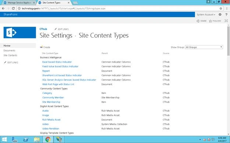Open Chrome menu three dots
Image resolution: width=230 pixels, height=143 pixels.
coord(227,8)
